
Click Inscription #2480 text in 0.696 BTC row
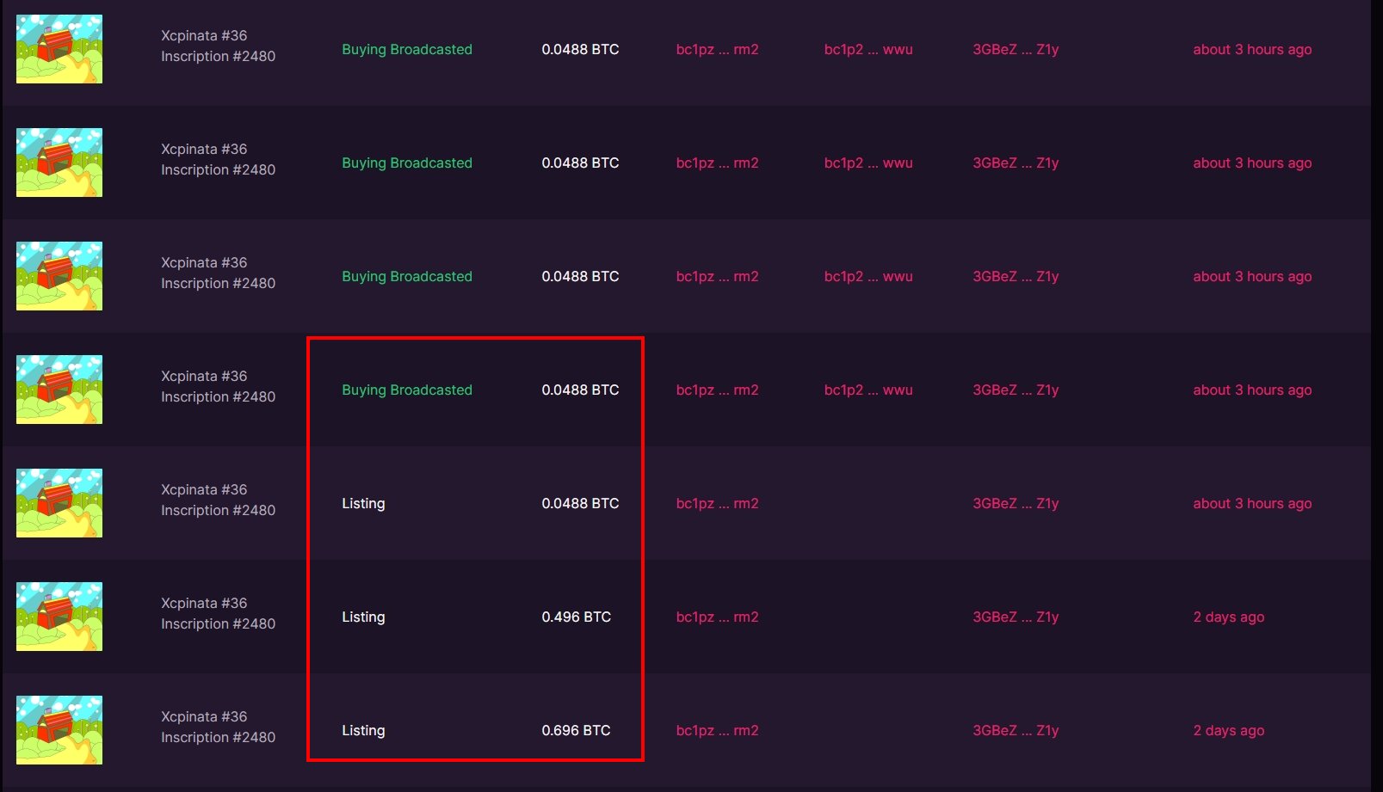coord(218,737)
